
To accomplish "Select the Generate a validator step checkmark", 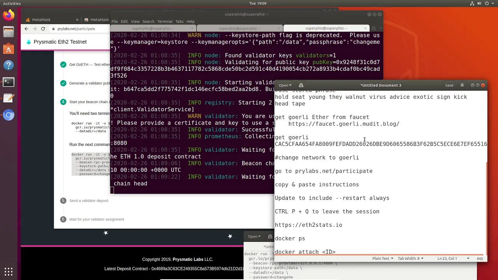I will (63, 83).
